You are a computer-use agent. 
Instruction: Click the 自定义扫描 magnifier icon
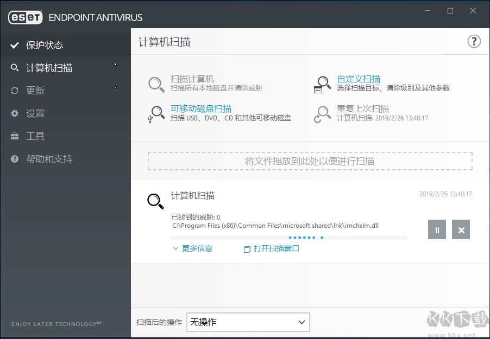coord(323,84)
